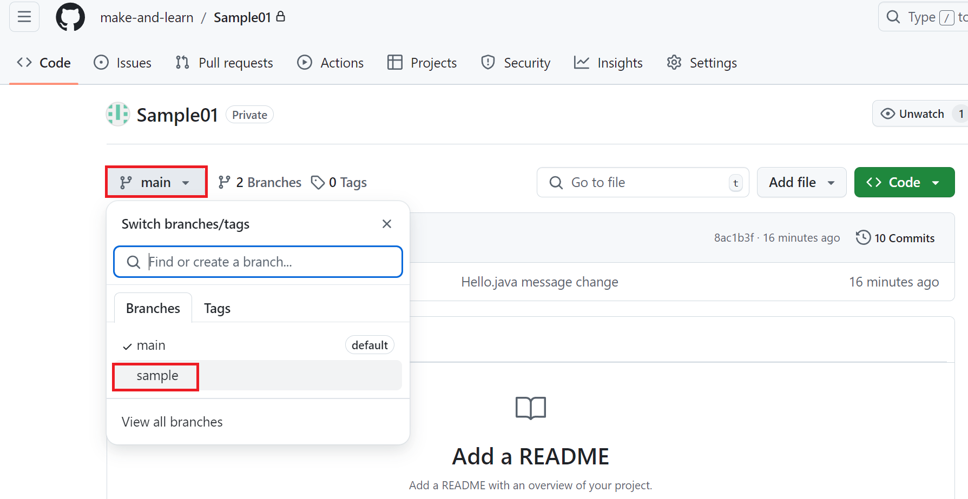Open the Sample01 breadcrumb link

(x=242, y=17)
